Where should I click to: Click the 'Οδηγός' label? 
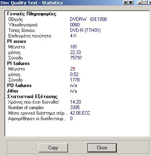point(16,19)
